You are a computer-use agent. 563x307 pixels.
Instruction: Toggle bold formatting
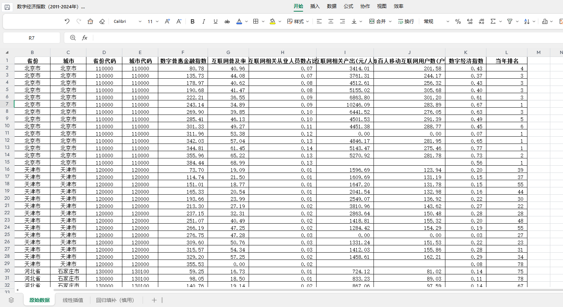(x=192, y=21)
